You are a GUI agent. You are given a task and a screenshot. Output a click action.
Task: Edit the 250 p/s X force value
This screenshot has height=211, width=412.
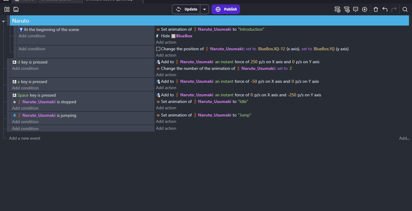tap(254, 62)
